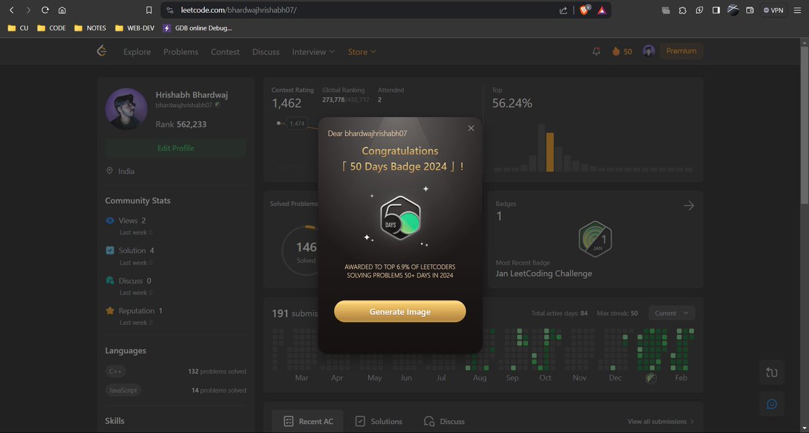
Task: Close the congratulations badge popup
Action: [471, 128]
